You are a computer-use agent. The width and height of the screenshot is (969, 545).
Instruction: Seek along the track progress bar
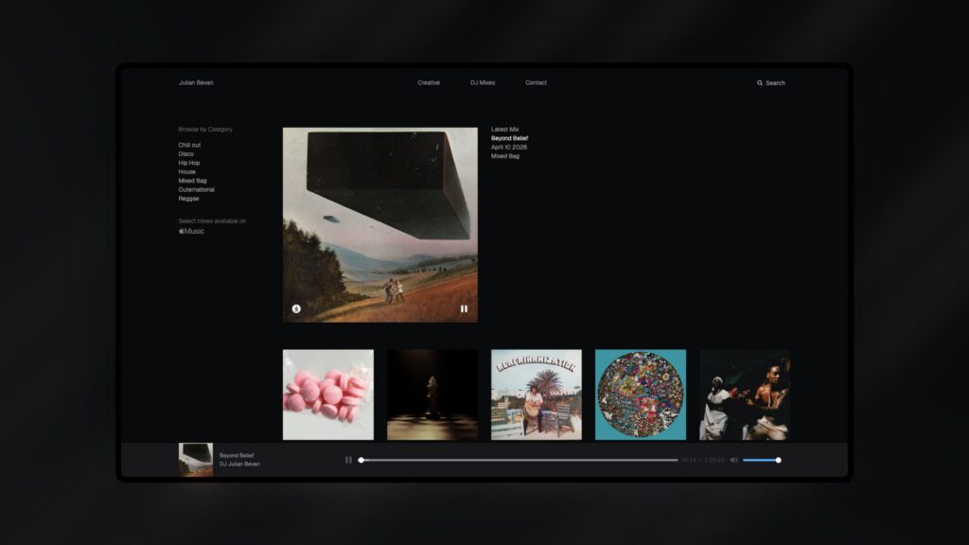point(520,460)
